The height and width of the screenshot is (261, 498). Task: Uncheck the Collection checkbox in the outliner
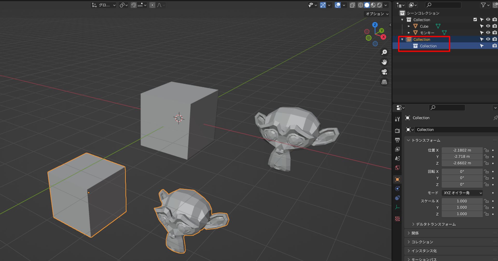tap(475, 19)
